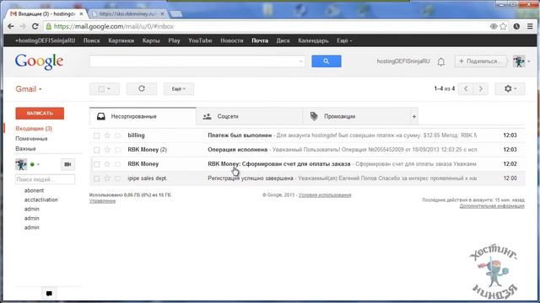Click the chat profile picture in sidebar

21,164
